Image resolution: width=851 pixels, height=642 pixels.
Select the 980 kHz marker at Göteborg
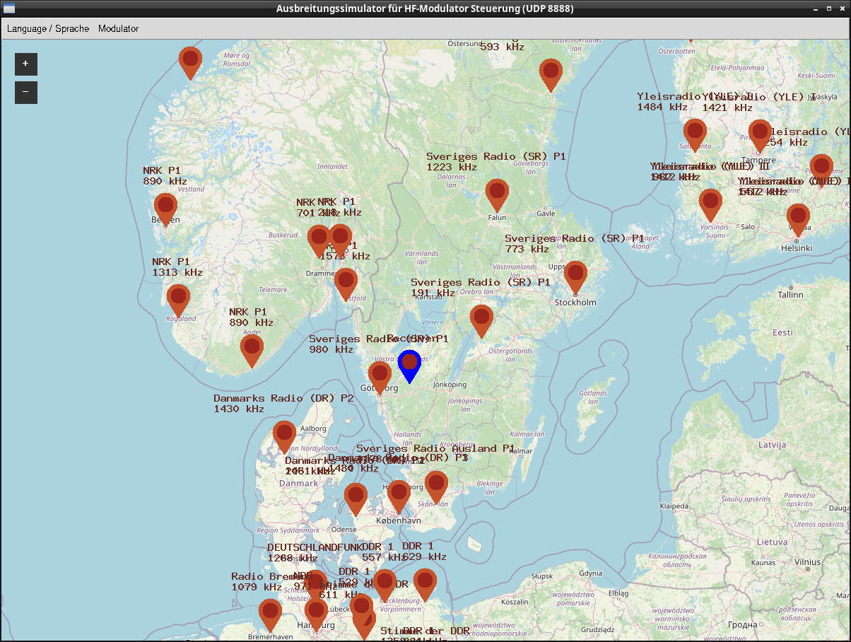[380, 378]
